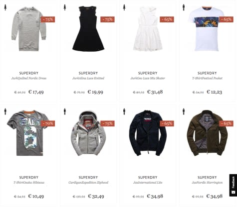Open the grey Quilted Nordic Dress image
This screenshot has height=209, width=237.
tap(28, 29)
